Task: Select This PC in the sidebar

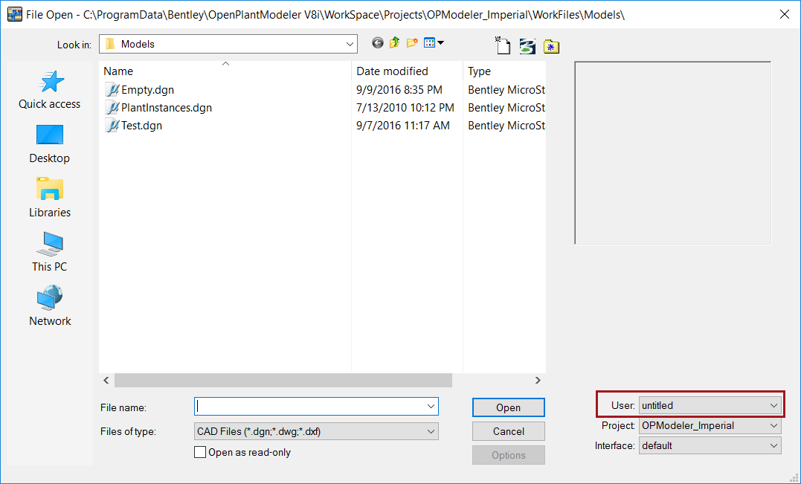Action: pyautogui.click(x=50, y=252)
